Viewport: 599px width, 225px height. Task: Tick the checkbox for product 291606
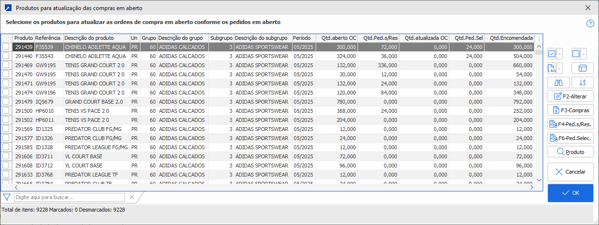(x=6, y=156)
